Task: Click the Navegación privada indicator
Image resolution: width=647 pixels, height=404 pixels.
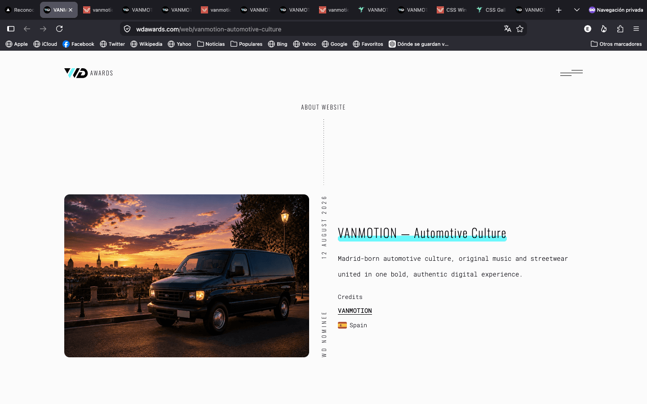Action: (x=616, y=10)
